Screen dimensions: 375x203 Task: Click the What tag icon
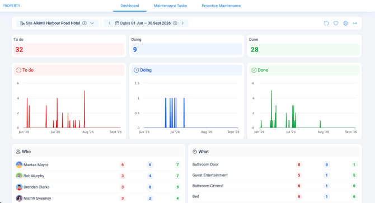pyautogui.click(x=195, y=152)
